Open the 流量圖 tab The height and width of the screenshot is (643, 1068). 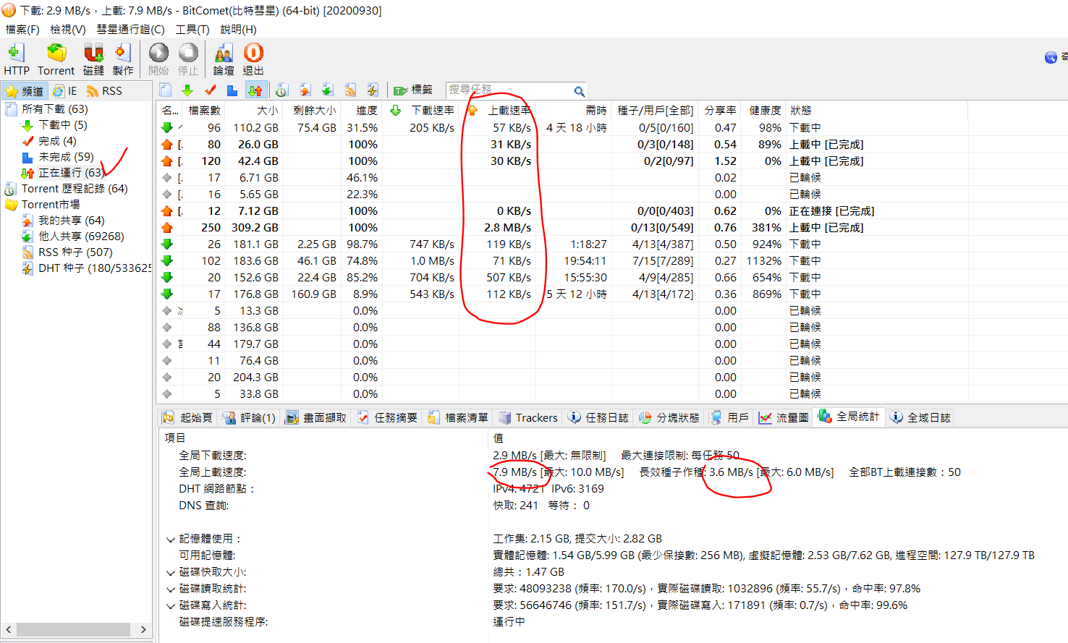point(784,417)
